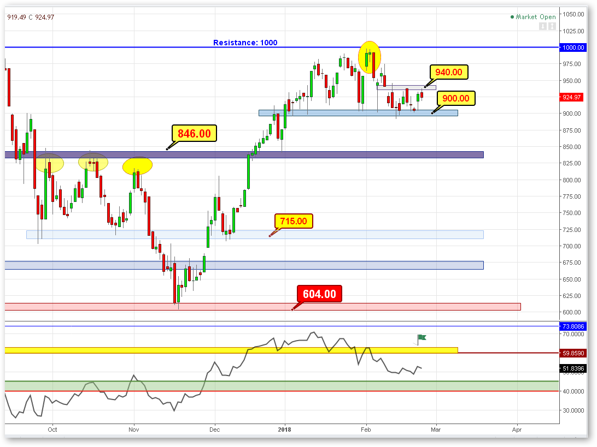Click the 700.00 price axis label
Image resolution: width=597 pixels, height=447 pixels.
click(x=572, y=246)
